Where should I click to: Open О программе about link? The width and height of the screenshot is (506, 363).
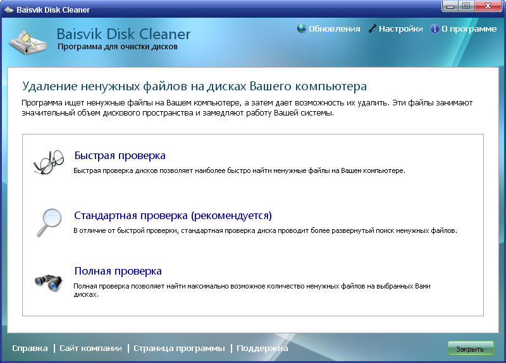pyautogui.click(x=469, y=28)
